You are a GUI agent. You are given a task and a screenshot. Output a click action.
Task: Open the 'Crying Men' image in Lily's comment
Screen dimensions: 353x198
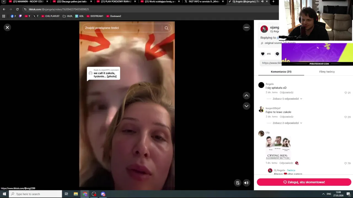[x=278, y=148]
